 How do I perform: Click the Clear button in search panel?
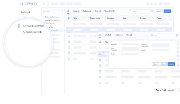(x=163, y=64)
